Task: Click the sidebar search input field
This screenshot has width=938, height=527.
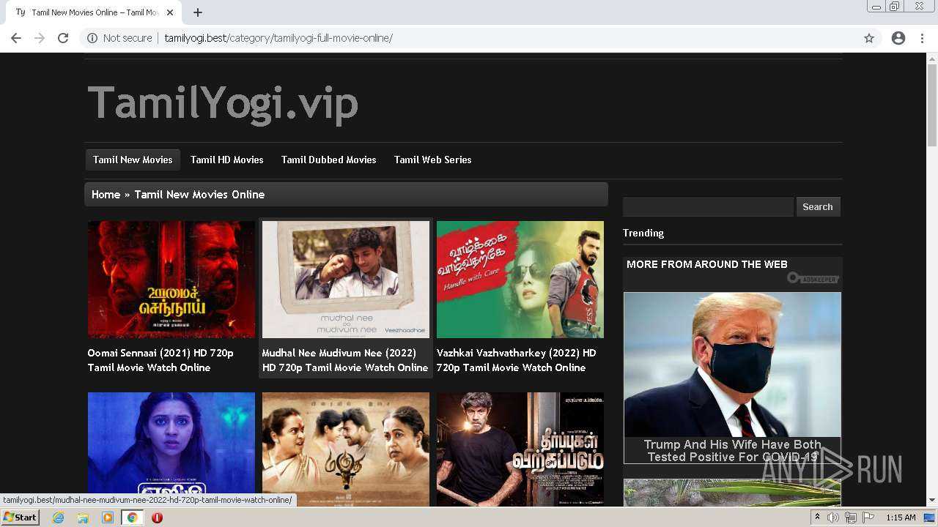Action: click(708, 207)
